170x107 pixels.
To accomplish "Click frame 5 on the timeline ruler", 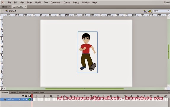I will pyautogui.click(x=37, y=96).
